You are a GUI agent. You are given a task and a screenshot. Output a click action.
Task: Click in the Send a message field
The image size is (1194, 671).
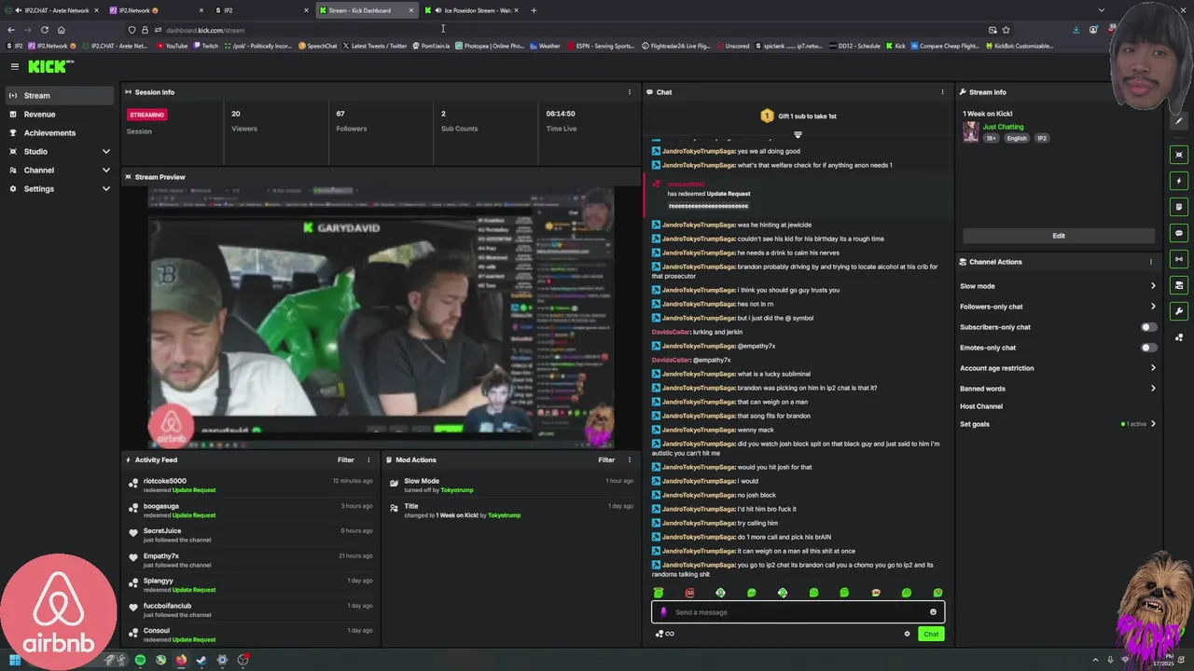click(798, 612)
